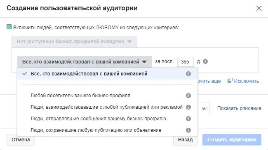The width and height of the screenshot is (268, 150).
Task: Click the Исключить icon
Action: 230,80
